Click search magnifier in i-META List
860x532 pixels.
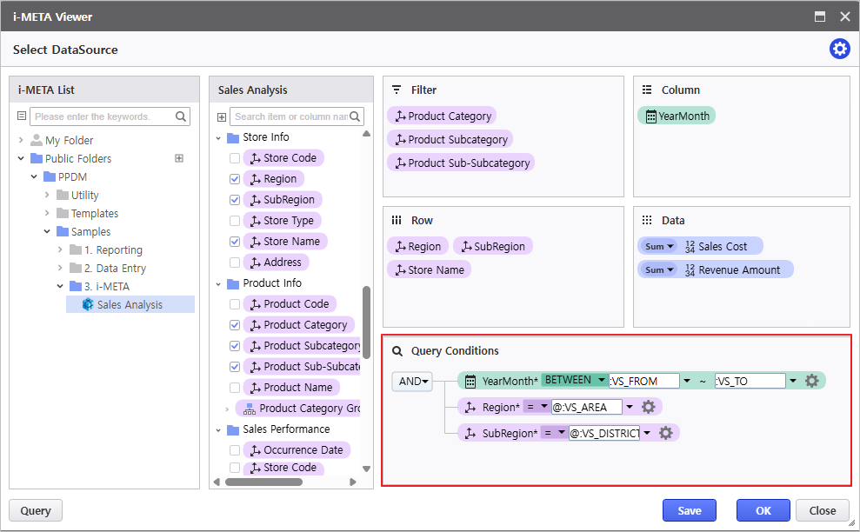(x=182, y=116)
